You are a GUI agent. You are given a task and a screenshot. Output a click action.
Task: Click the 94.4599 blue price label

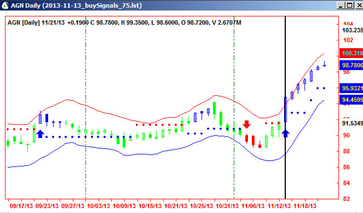point(351,100)
